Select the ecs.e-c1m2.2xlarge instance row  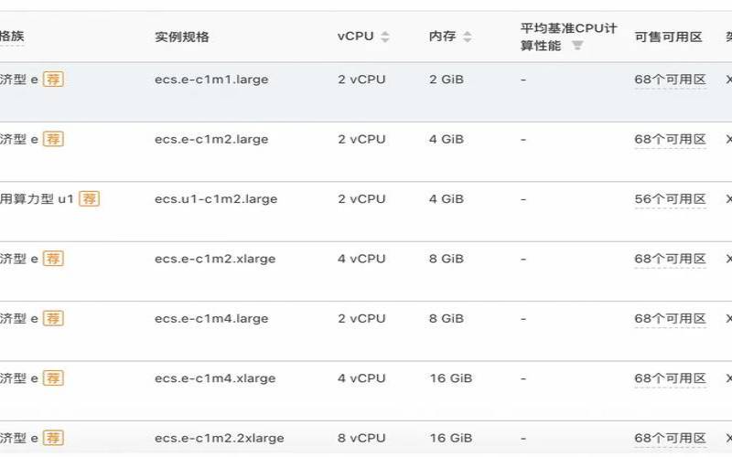(220, 438)
